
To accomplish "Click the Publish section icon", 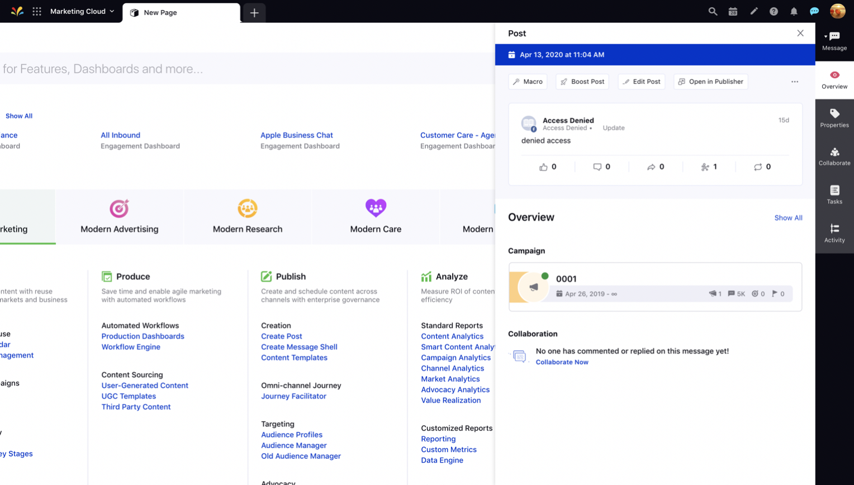I will 266,277.
